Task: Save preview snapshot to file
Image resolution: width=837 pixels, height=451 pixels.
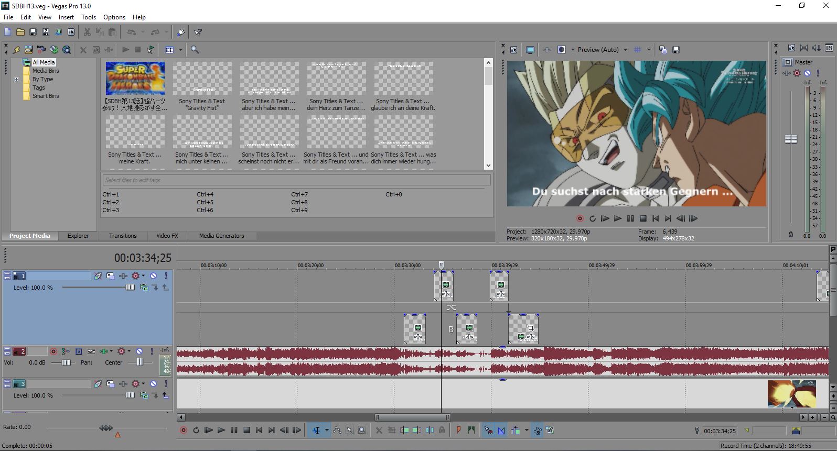Action: tap(676, 50)
